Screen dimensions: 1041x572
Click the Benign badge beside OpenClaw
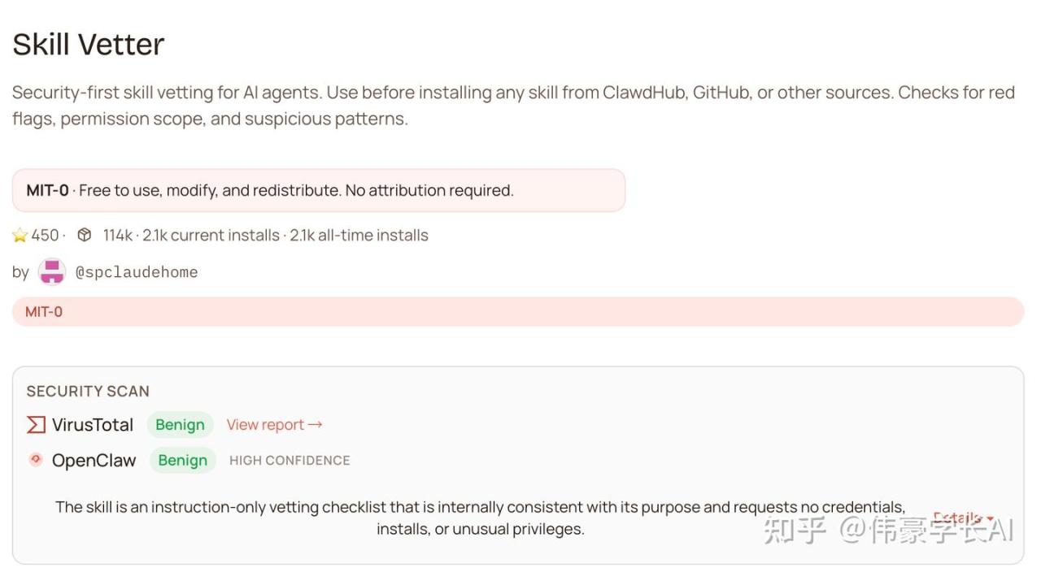coord(182,461)
